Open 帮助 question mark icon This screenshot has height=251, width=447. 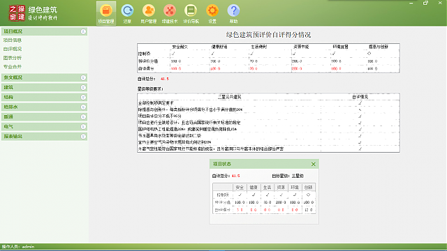pyautogui.click(x=233, y=13)
